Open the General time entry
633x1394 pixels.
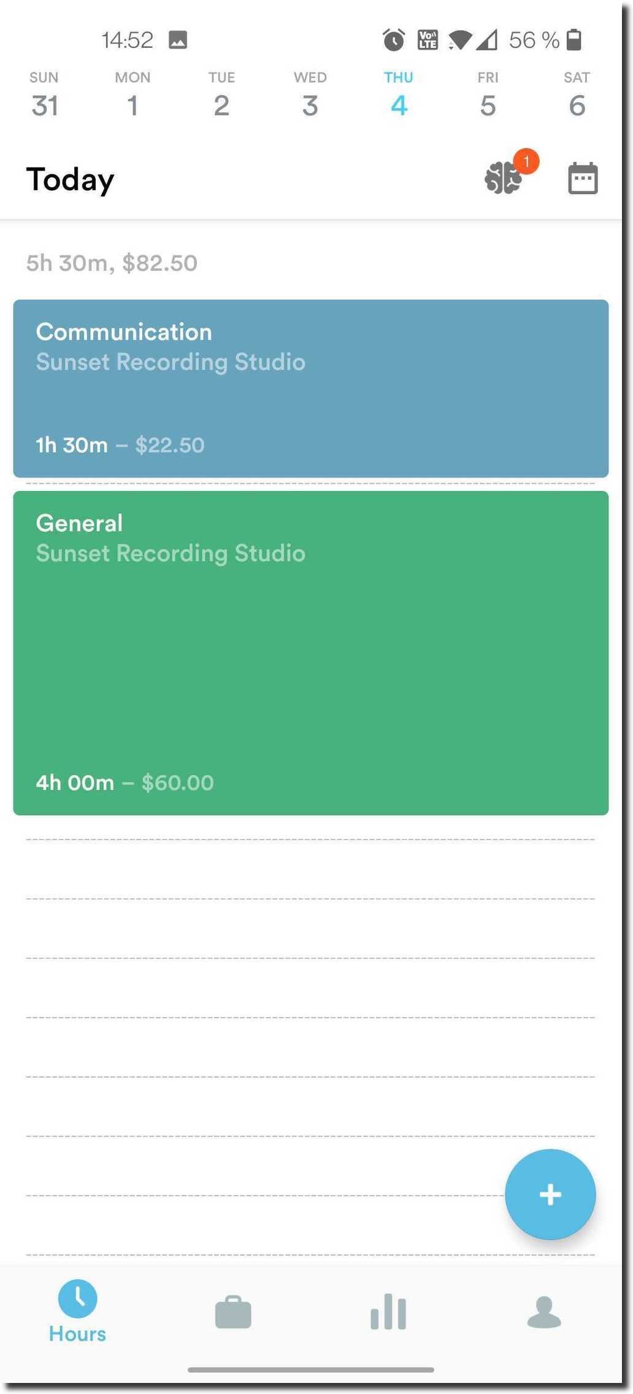click(310, 652)
